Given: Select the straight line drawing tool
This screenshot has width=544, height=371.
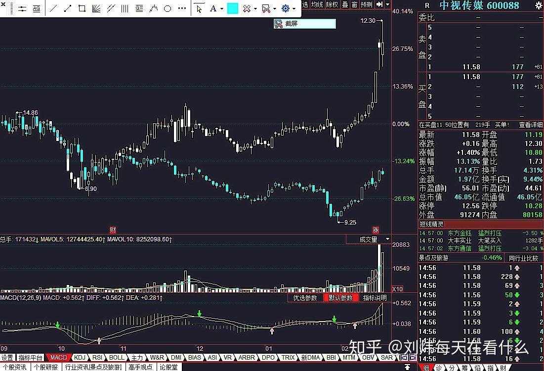Looking at the screenshot, I should click(53, 9).
